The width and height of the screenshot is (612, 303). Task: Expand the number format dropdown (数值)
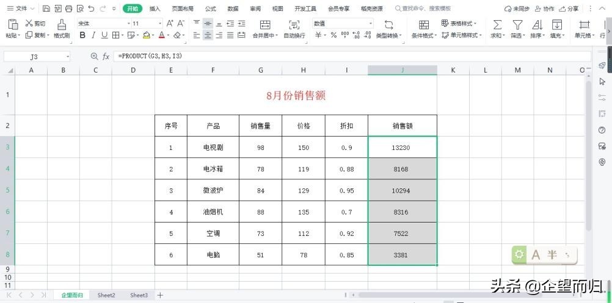click(370, 23)
